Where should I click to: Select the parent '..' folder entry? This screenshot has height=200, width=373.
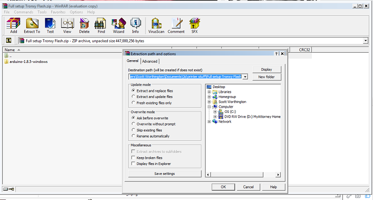coord(8,56)
